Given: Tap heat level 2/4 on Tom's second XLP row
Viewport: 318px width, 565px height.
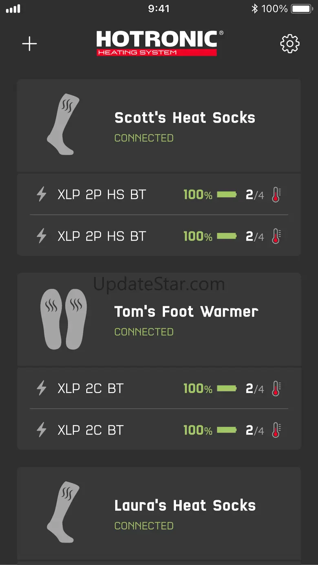Looking at the screenshot, I should coord(254,430).
